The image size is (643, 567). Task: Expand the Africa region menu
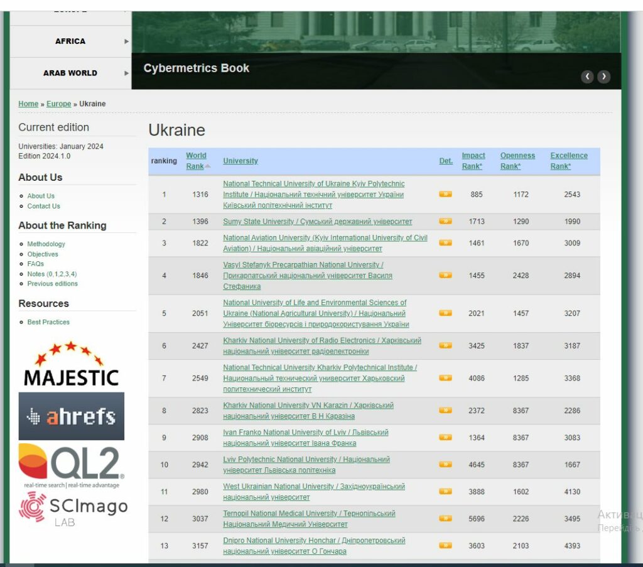(70, 41)
